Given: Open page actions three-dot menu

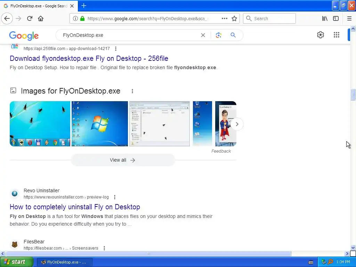Looking at the screenshot, I should tap(224, 18).
